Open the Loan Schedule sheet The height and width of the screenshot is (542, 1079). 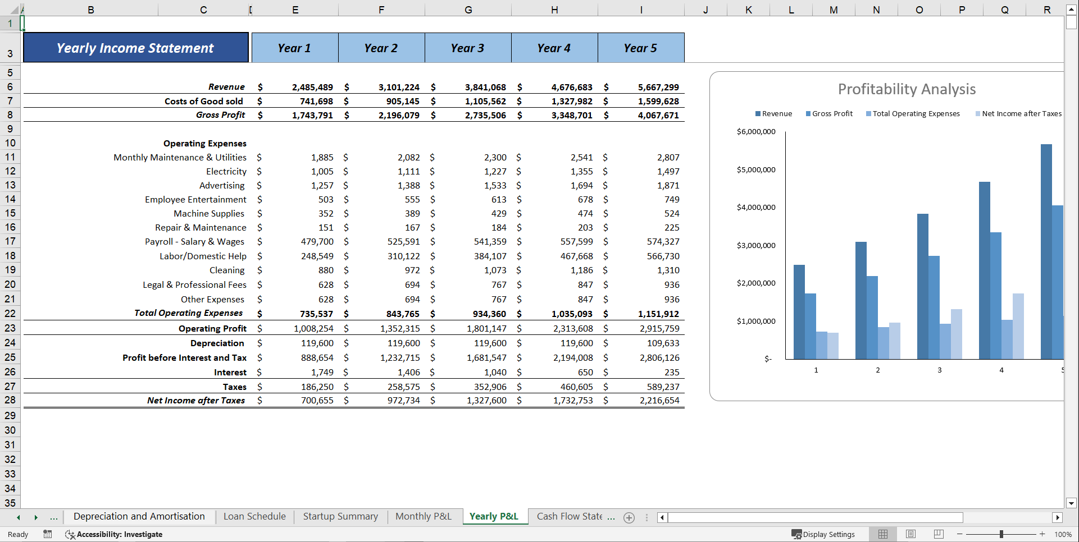(254, 516)
